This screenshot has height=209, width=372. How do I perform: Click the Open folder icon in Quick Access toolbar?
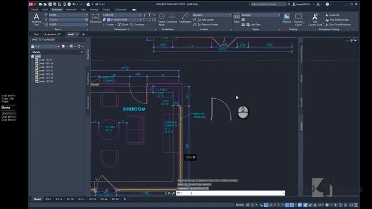coord(45,4)
